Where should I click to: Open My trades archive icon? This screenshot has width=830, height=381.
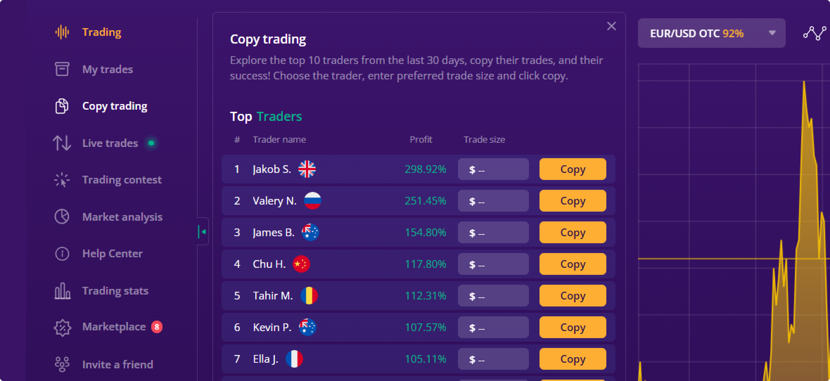tap(62, 69)
